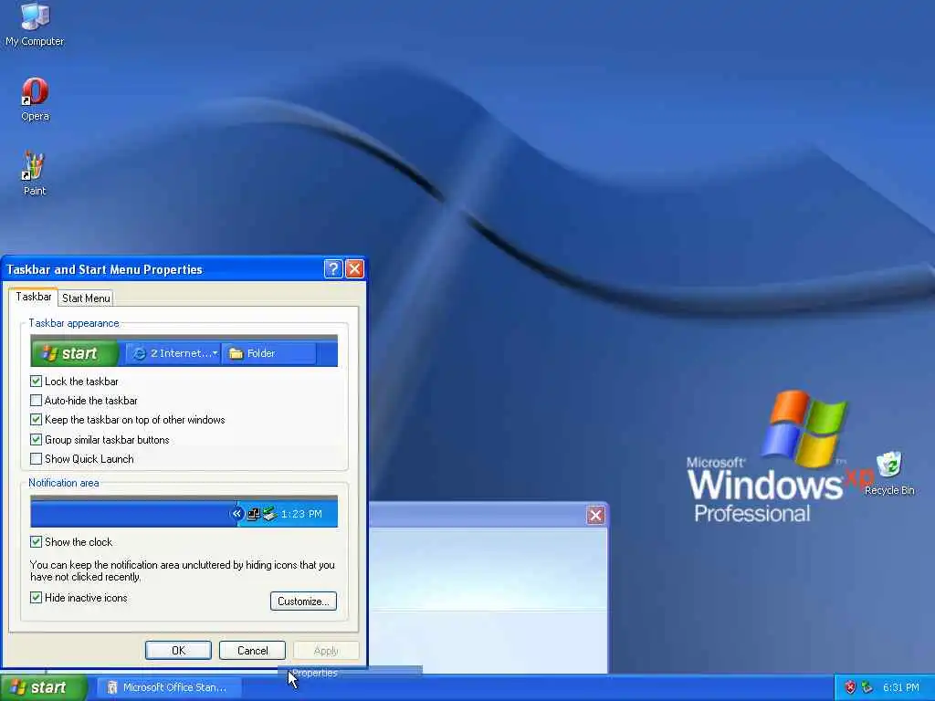The image size is (935, 701).
Task: Open the Paint desktop shortcut
Action: click(x=34, y=173)
